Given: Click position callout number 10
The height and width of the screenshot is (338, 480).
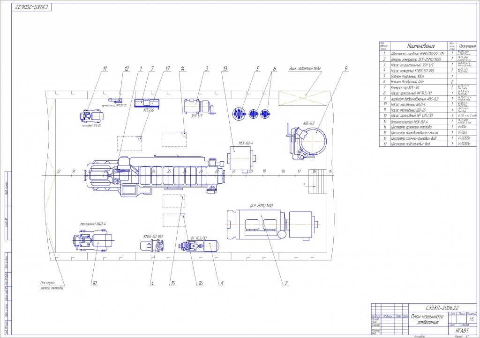Looking at the screenshot, I should coord(95,283).
